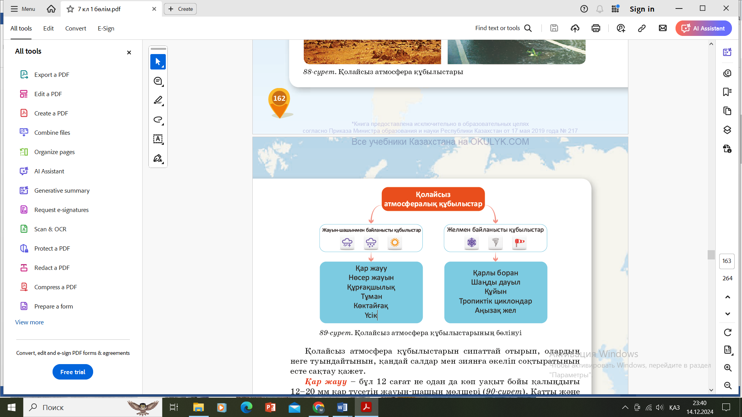
Task: Click the vertical scrollbar thumb
Action: pyautogui.click(x=711, y=254)
